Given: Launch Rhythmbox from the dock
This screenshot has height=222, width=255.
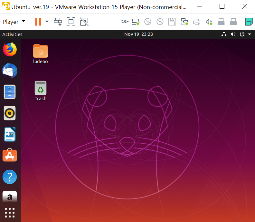Looking at the screenshot, I should tap(10, 113).
